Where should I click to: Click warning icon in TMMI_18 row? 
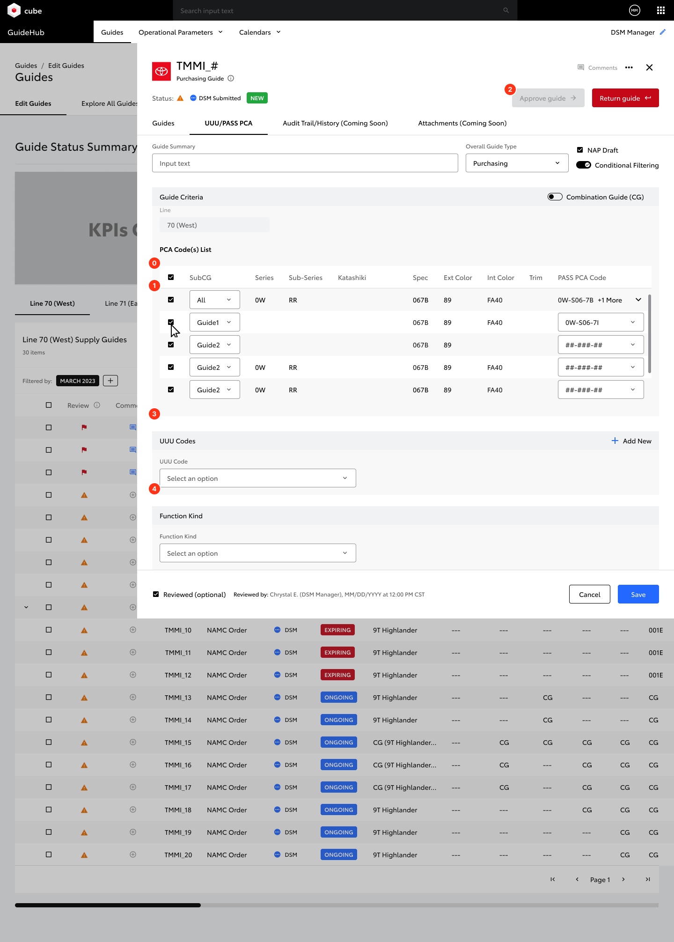tap(84, 810)
